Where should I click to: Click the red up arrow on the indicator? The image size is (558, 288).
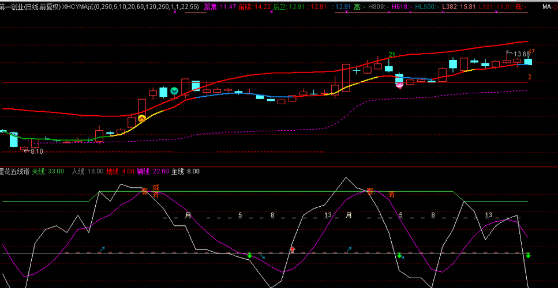(292, 250)
